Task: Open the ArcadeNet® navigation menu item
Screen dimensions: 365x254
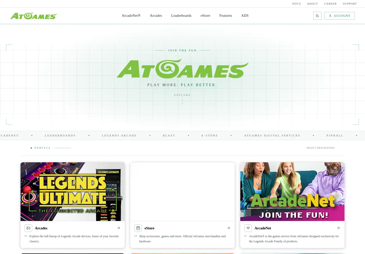Action: pos(131,16)
